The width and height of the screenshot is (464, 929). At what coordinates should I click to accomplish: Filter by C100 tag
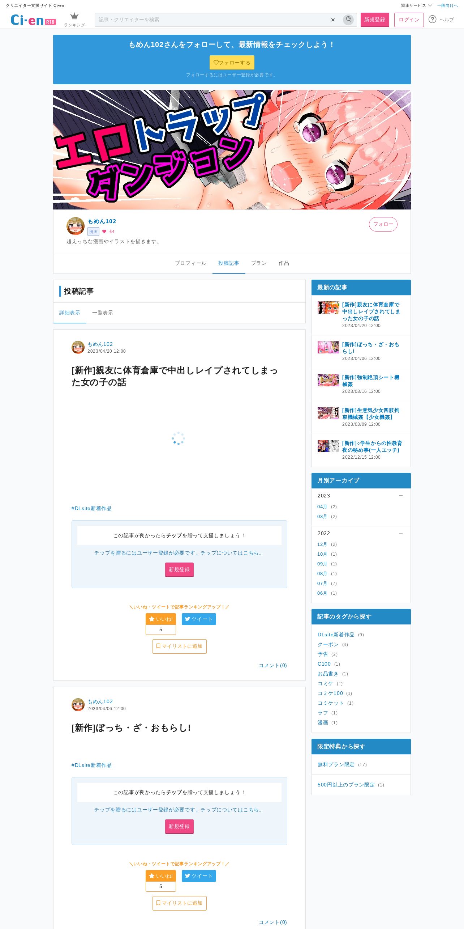point(324,664)
